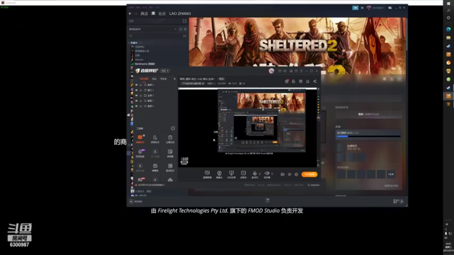Open the 社区 community tab in Steam
454x255 pixels.
pos(162,14)
